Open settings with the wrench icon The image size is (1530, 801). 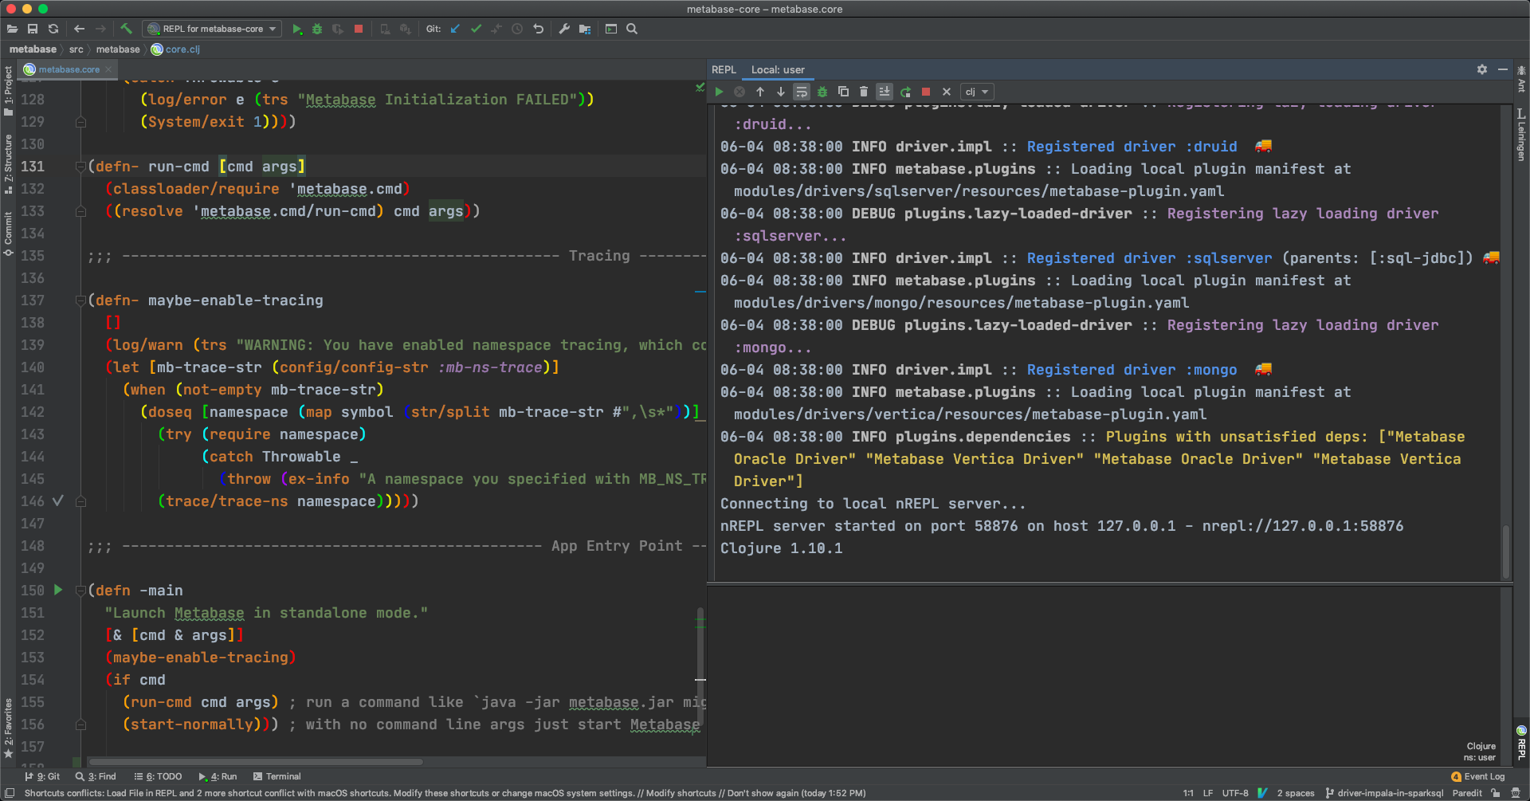pyautogui.click(x=564, y=29)
